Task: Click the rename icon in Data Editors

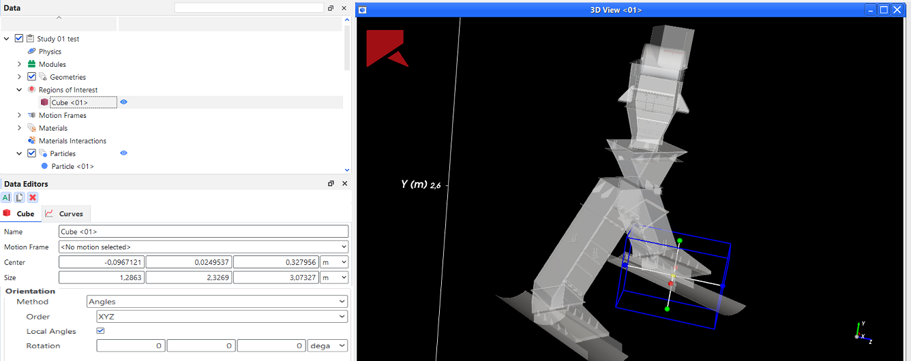Action: (x=6, y=198)
